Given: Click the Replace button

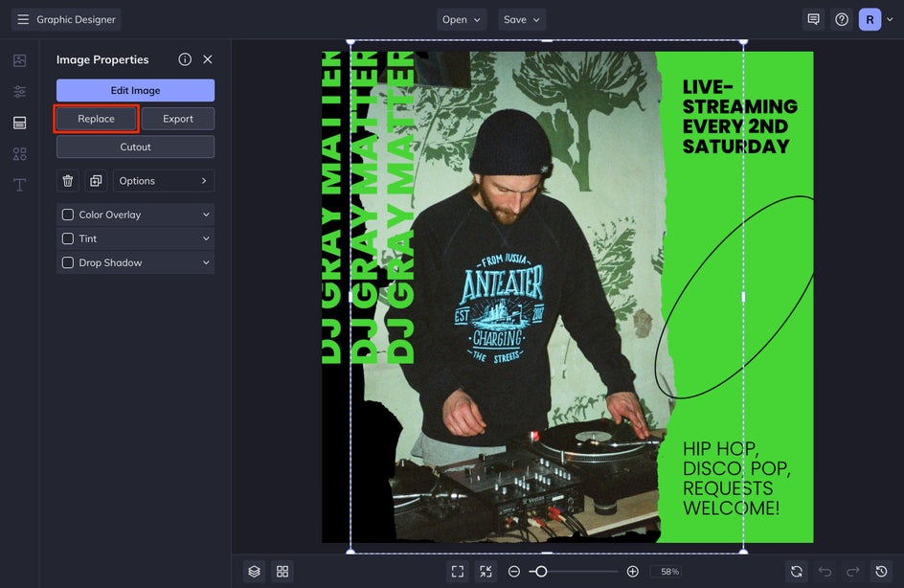Looking at the screenshot, I should 97,119.
